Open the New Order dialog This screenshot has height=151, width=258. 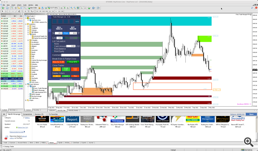click(32, 8)
